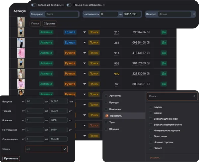This screenshot has width=199, height=162.
Task: Expand dropdown arrow in row with 999
Action: tap(85, 73)
